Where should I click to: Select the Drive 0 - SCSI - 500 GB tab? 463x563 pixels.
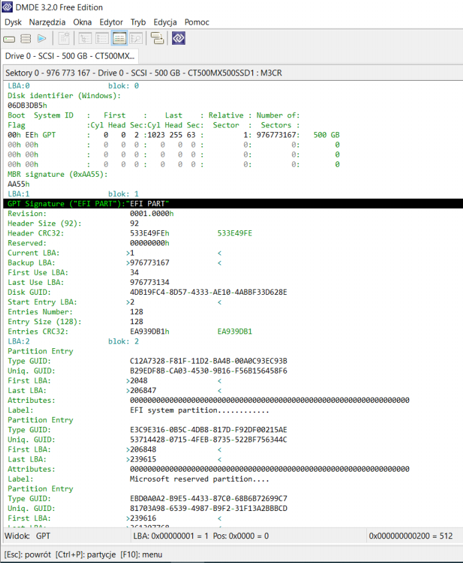(x=69, y=56)
